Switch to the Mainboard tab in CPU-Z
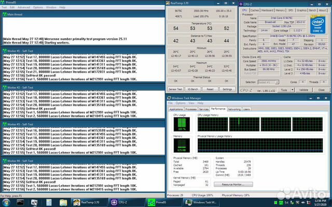Screen dimensions: 332x207 click(267, 10)
